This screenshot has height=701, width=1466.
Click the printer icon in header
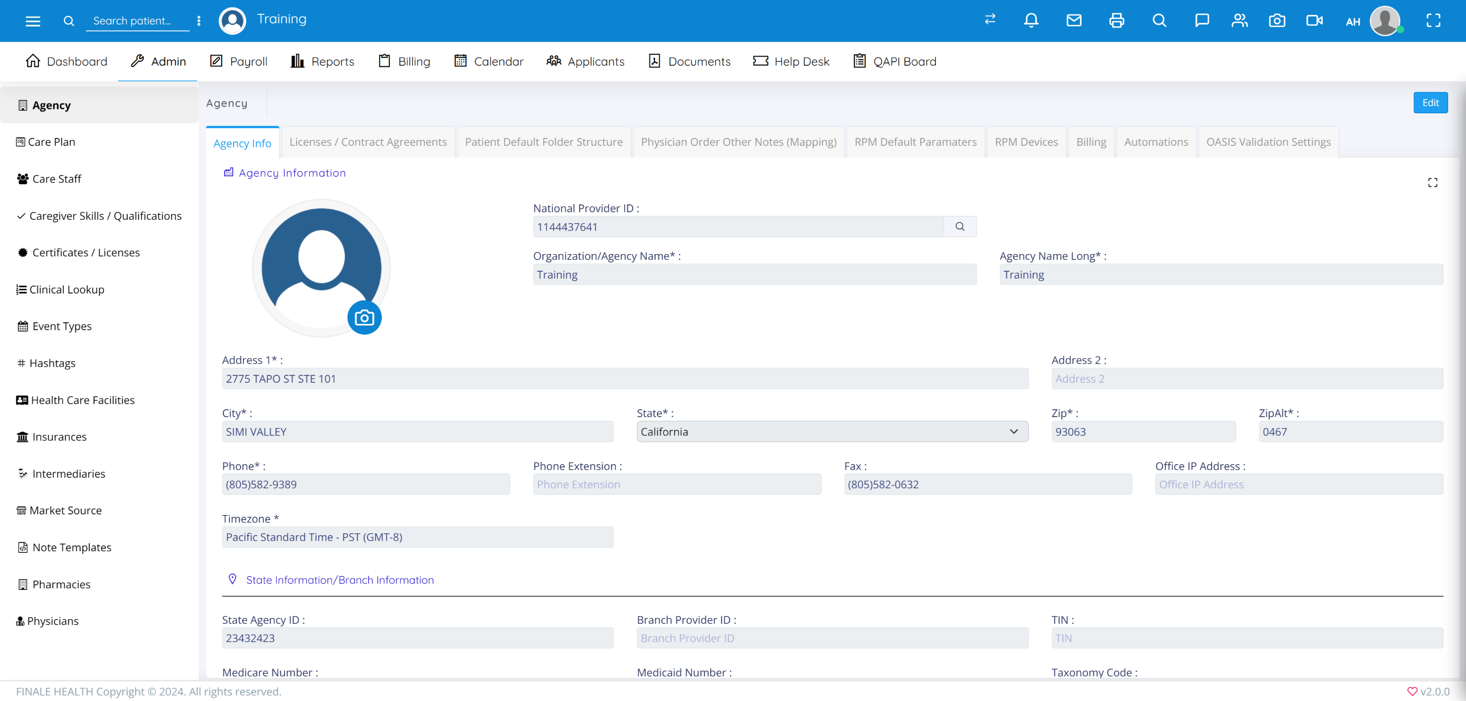tap(1116, 21)
